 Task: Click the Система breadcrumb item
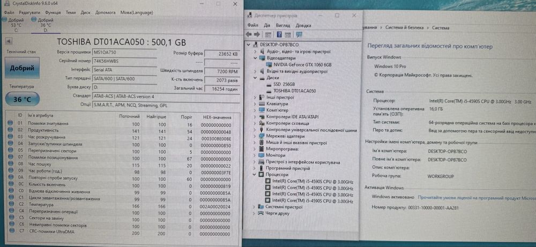pos(441,28)
